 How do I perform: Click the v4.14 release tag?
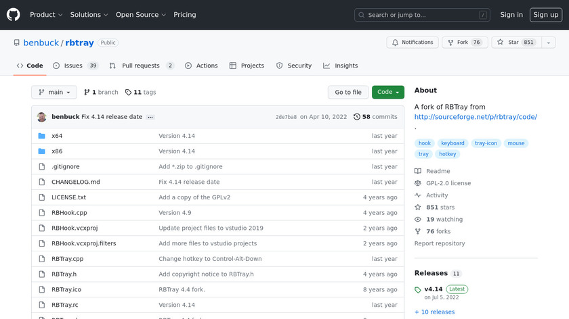(433, 289)
